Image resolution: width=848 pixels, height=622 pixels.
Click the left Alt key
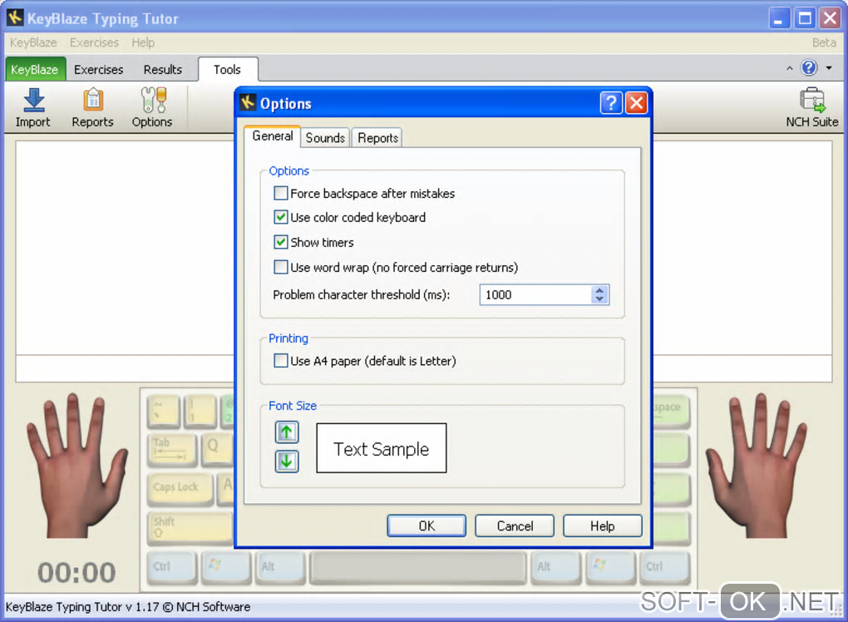[280, 567]
